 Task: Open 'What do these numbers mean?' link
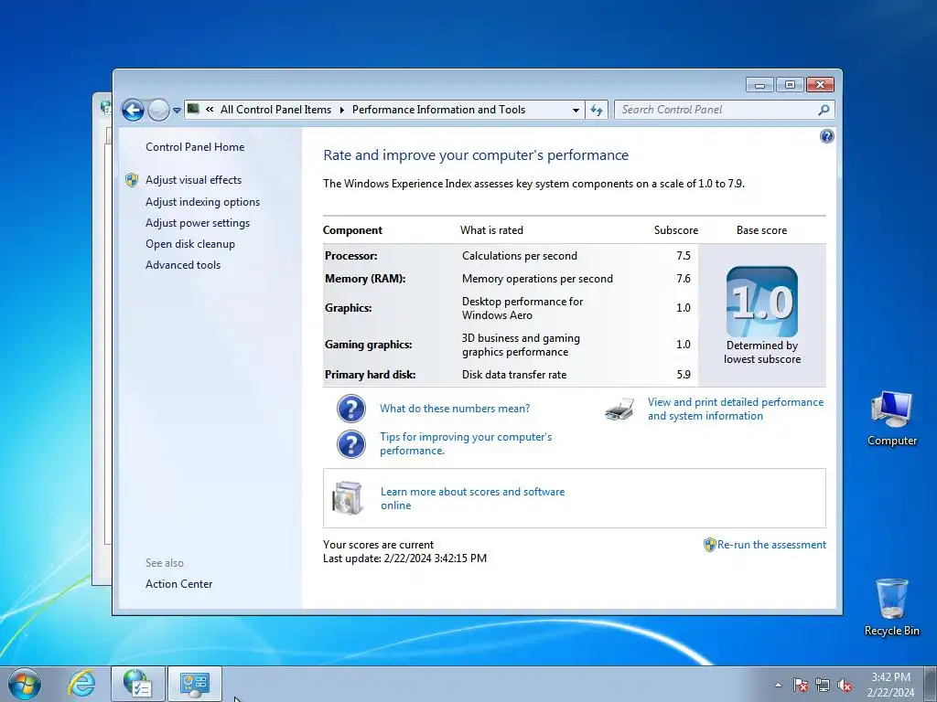pos(455,409)
